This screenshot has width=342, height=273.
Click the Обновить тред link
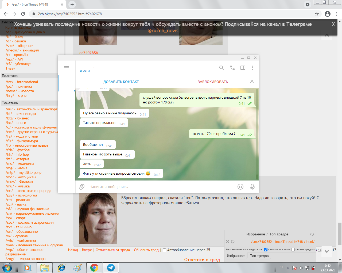146,250
